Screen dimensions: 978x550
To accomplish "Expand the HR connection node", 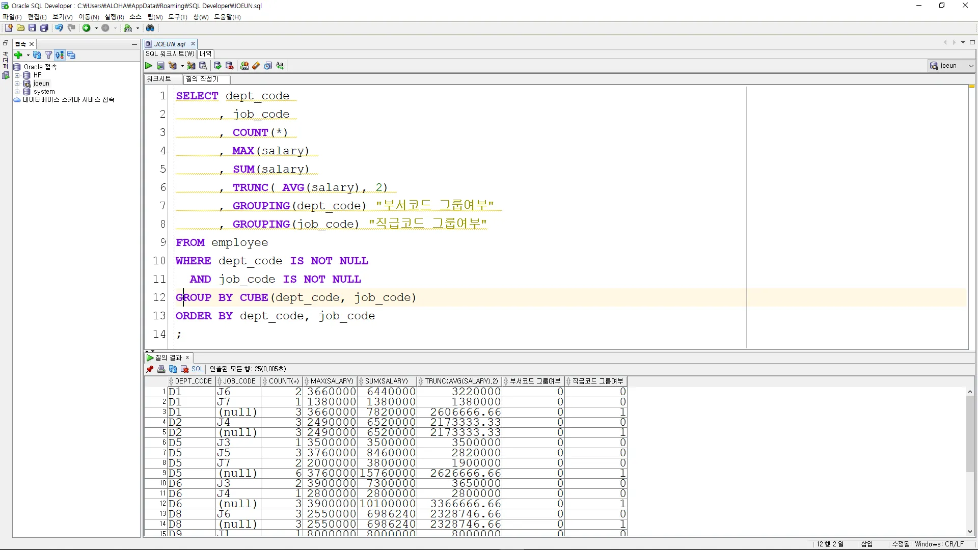I will 17,75.
